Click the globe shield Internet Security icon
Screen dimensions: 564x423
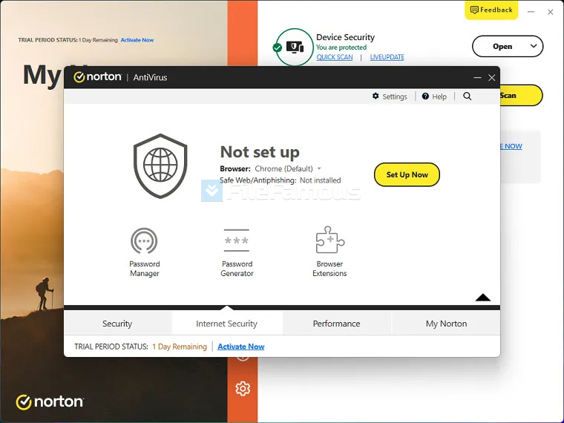(160, 165)
